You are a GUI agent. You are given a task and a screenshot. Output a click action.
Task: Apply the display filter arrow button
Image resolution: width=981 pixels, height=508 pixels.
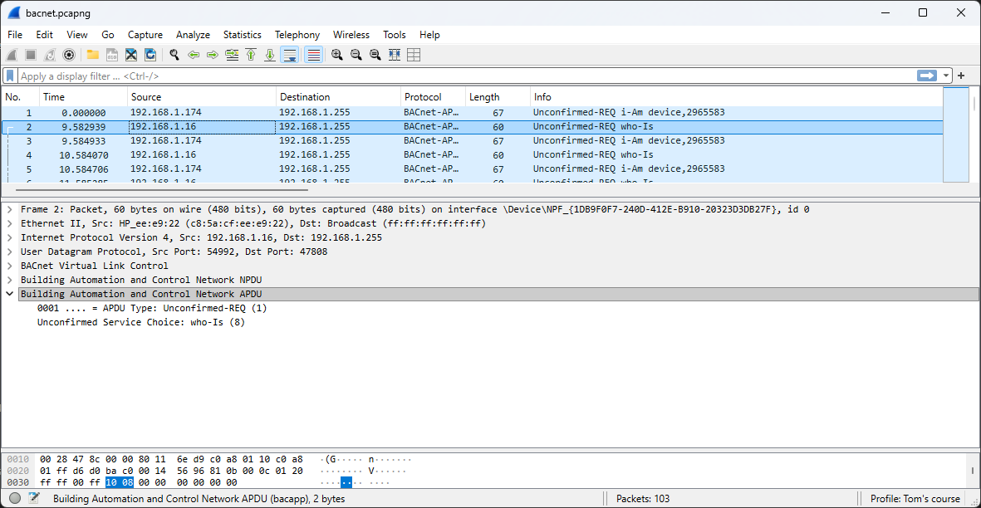[x=926, y=76]
